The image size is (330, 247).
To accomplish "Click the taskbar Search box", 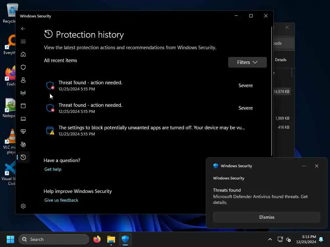I will click(54, 239).
